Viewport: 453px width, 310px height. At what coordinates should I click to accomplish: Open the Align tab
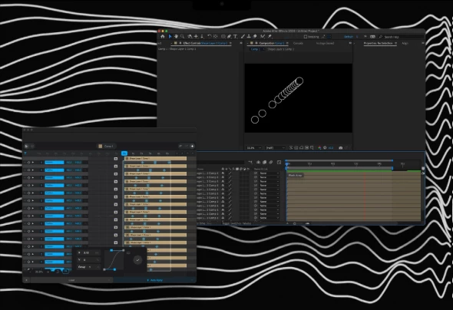(405, 43)
